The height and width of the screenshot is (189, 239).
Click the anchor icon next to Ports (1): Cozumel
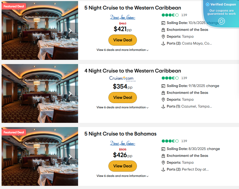click(163, 106)
